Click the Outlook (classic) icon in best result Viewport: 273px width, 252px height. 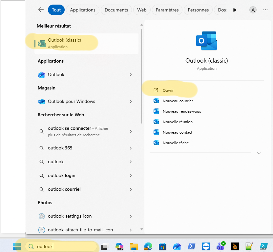(42, 44)
